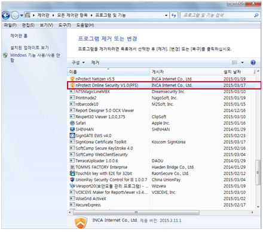The width and height of the screenshot is (263, 232).
Task: Open Windows 기능 사용/사용 안 함 link
Action: coord(35,58)
